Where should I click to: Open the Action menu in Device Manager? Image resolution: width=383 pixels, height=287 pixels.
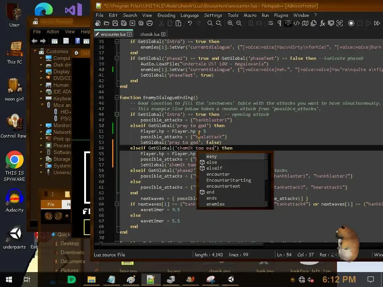point(53,32)
